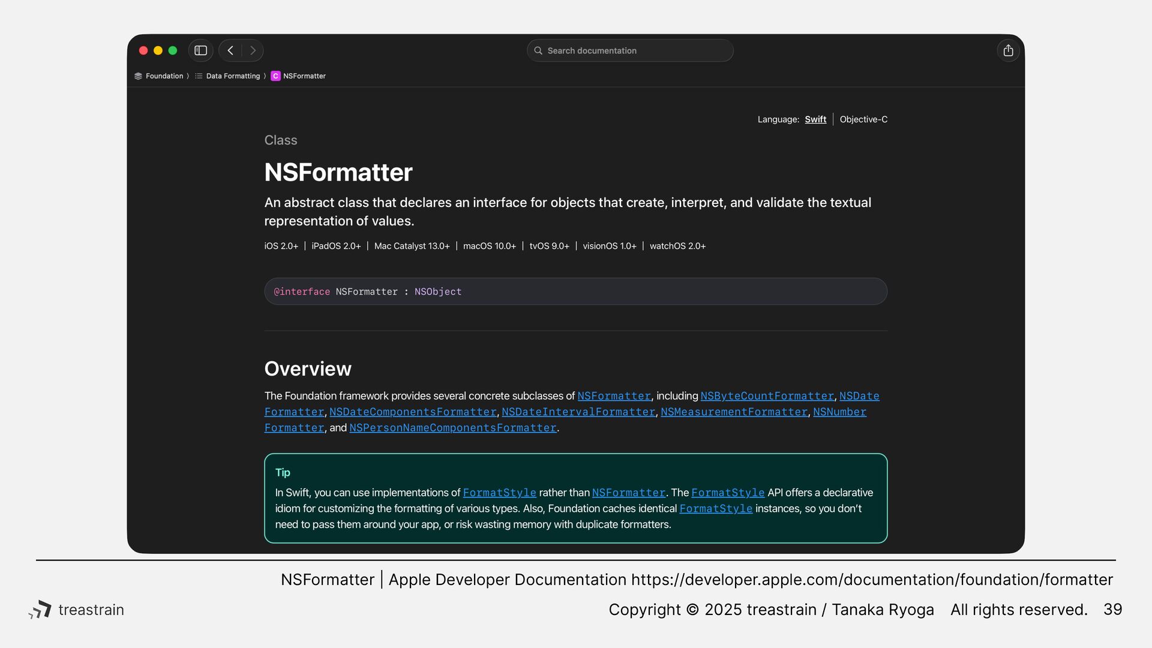Go back with the left chevron
Image resolution: width=1152 pixels, height=648 pixels.
coord(230,50)
